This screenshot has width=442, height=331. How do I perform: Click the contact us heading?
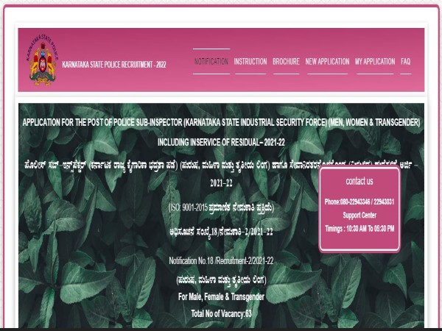coord(359,181)
